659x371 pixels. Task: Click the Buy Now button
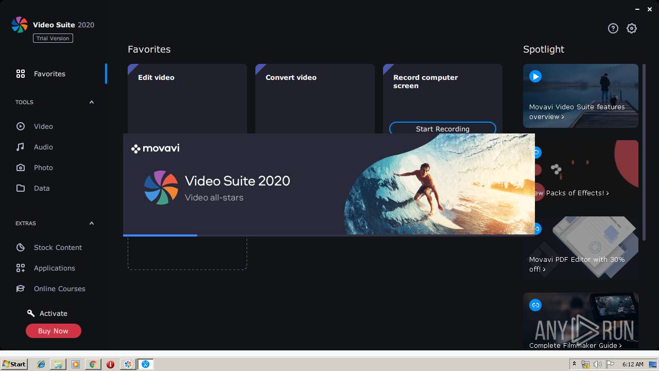pos(54,331)
